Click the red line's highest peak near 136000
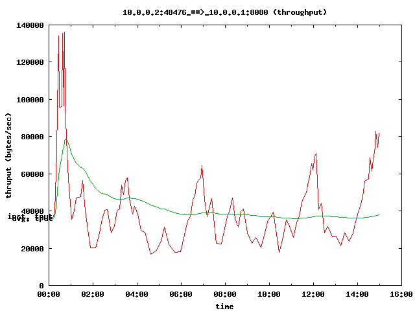The image size is (415, 311). [64, 32]
